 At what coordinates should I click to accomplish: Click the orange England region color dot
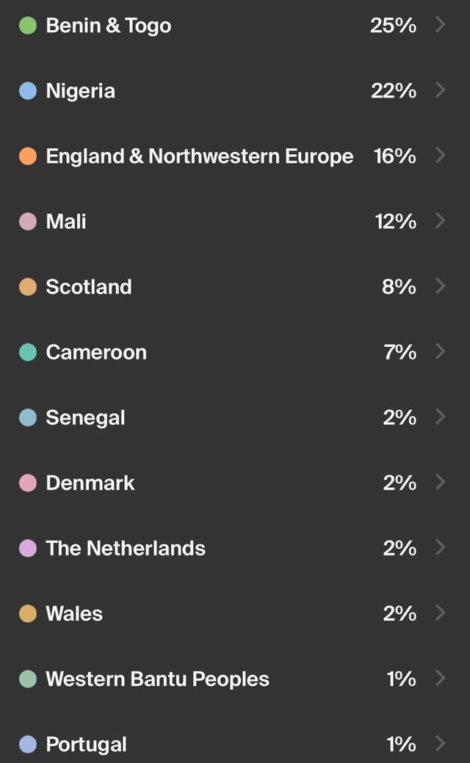tap(28, 156)
